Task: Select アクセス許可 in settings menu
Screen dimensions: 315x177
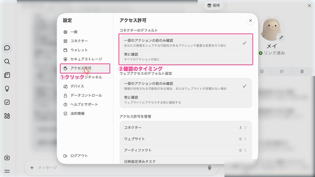Action: (85, 68)
